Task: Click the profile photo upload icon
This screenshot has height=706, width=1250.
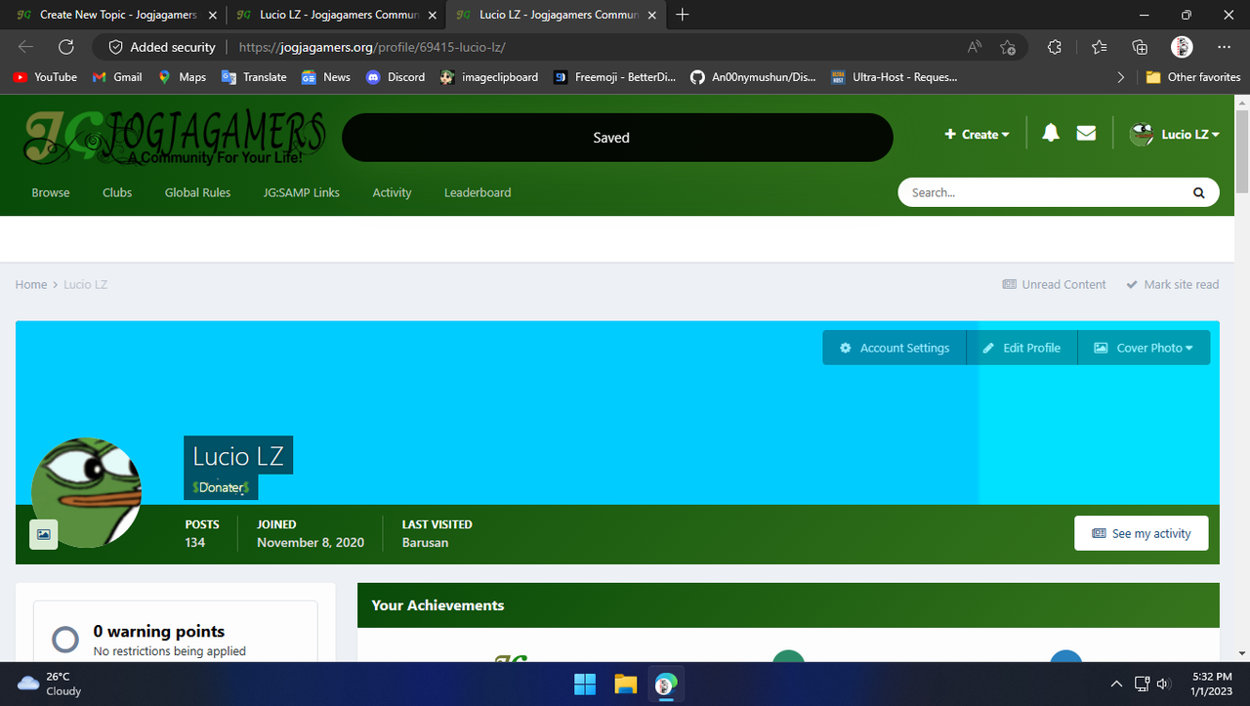Action: [x=44, y=534]
